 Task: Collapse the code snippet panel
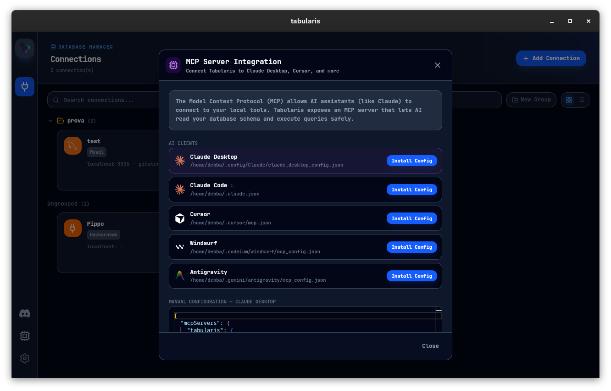point(439,310)
